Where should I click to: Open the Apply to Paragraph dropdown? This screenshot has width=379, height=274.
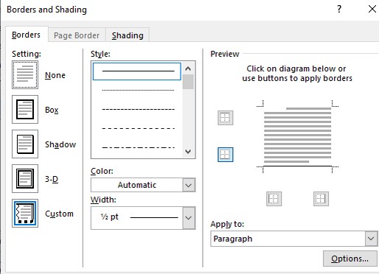click(294, 239)
